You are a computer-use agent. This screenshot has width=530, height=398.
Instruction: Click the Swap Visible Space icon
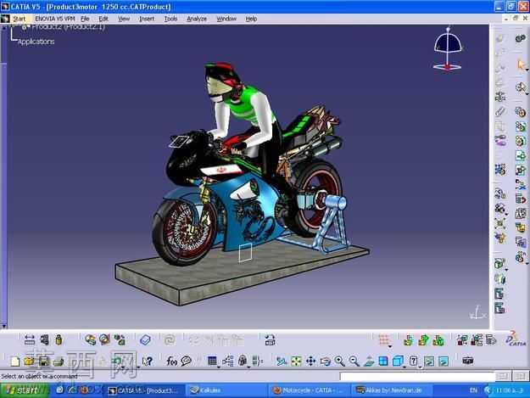(444, 362)
